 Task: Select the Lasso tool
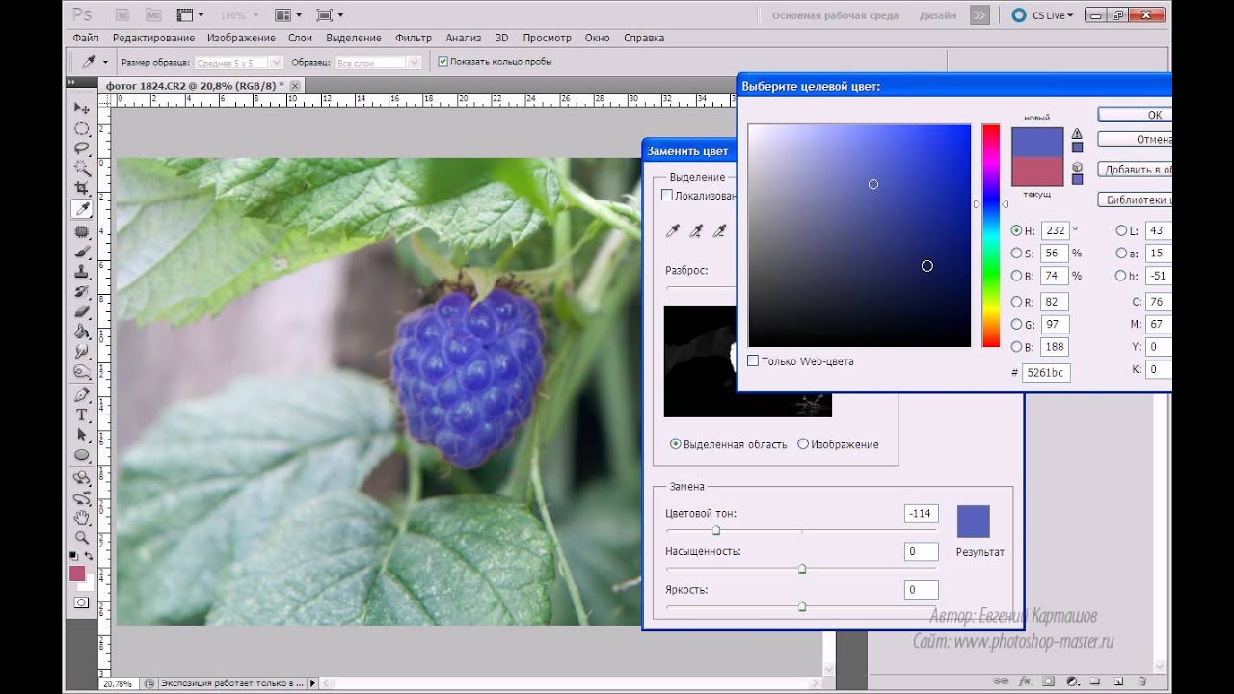click(x=82, y=148)
